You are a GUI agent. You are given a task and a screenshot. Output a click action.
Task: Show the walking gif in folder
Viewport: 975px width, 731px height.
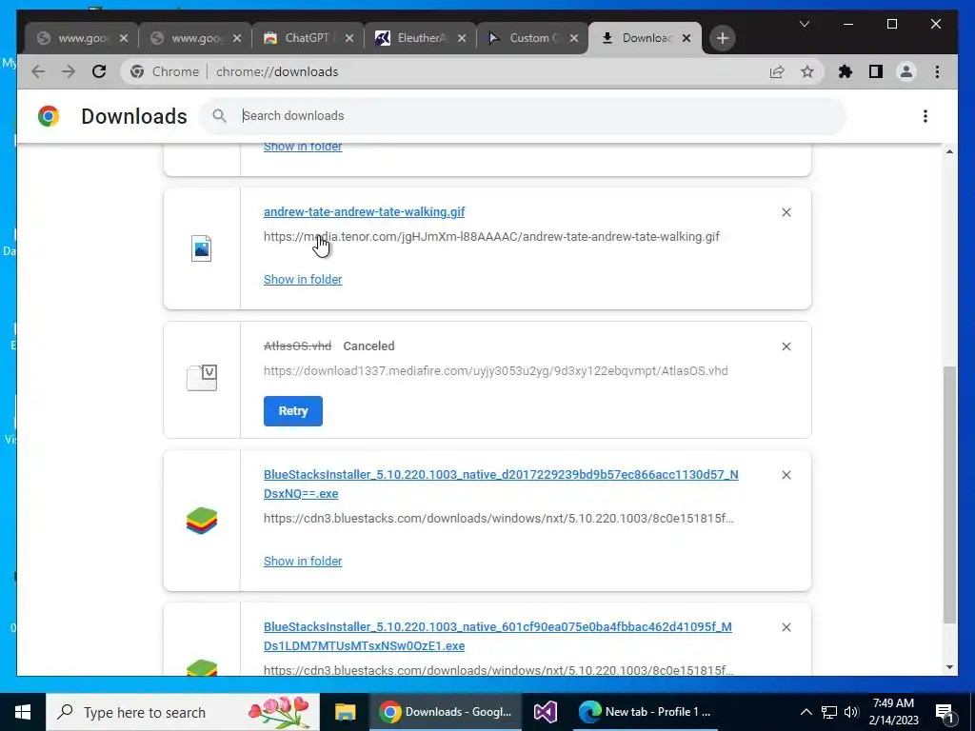(303, 280)
